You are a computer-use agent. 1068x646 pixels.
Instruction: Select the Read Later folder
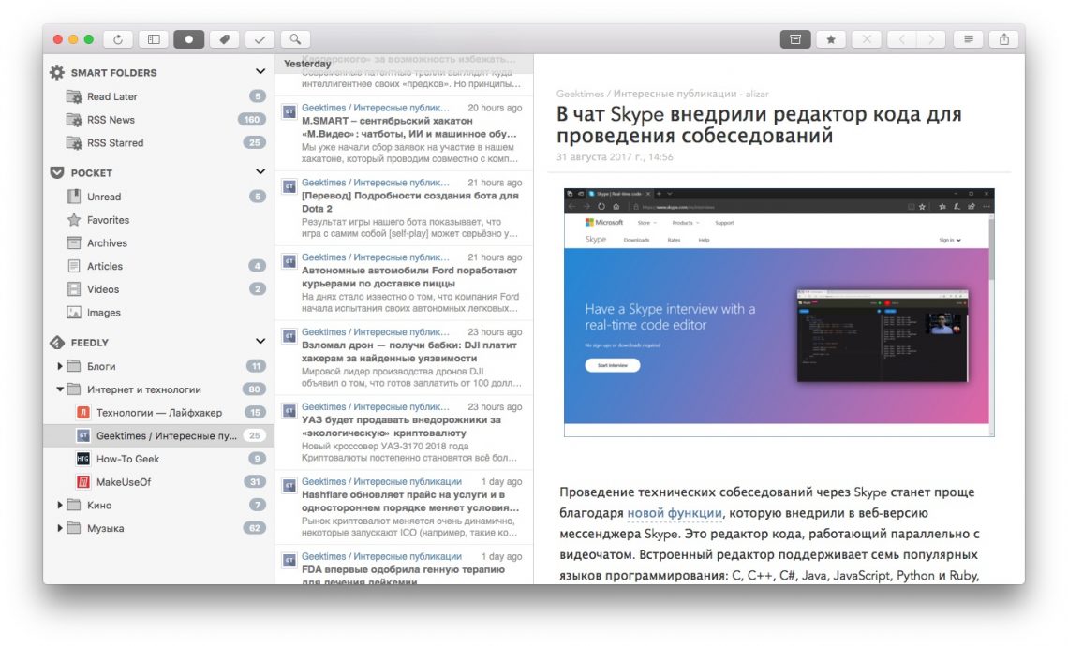[x=110, y=95]
